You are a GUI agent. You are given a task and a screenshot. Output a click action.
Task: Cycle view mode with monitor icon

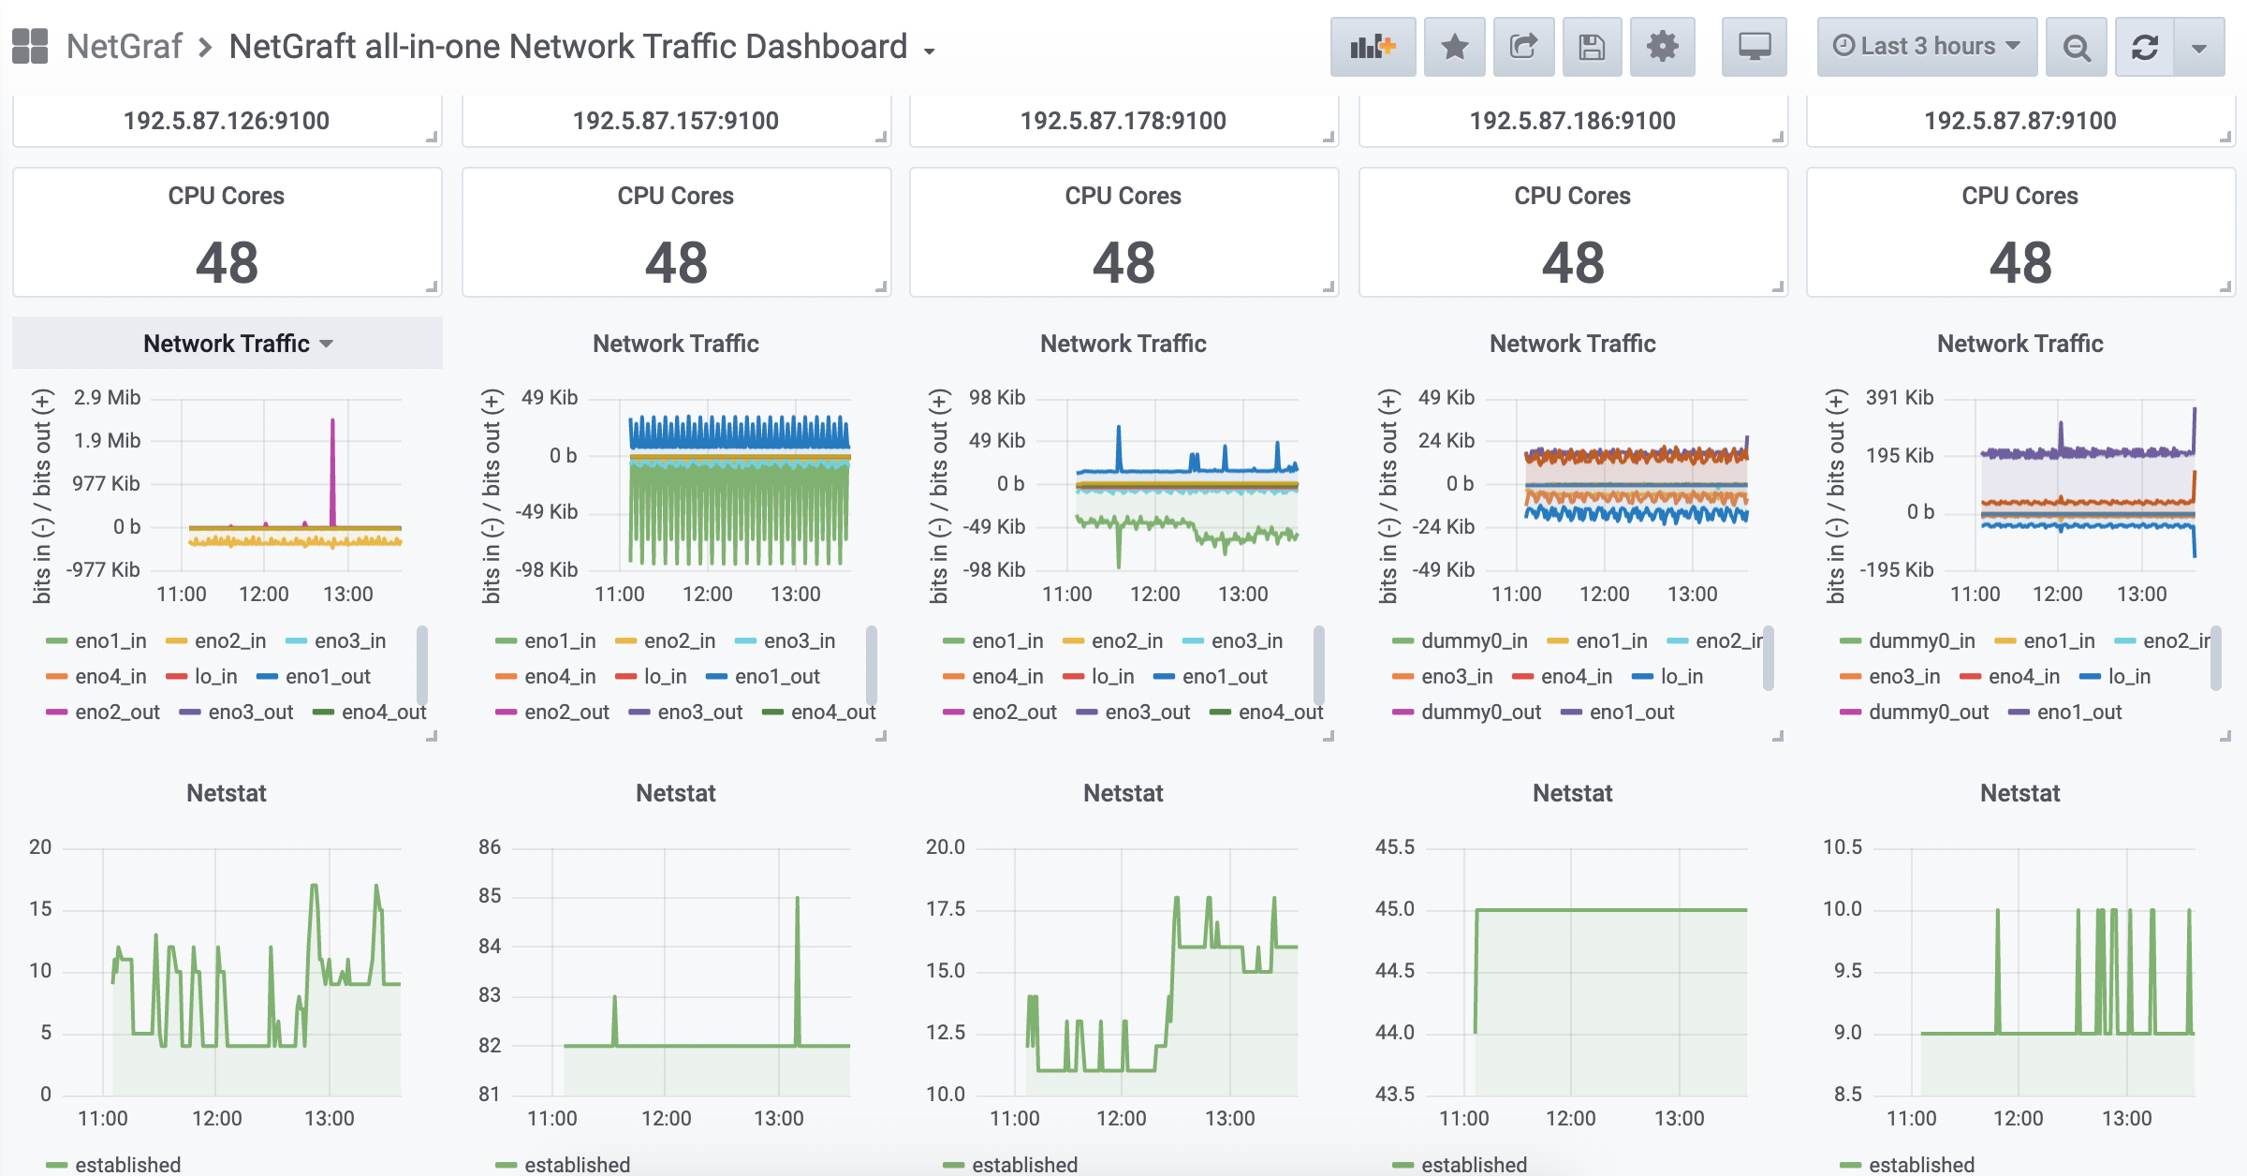pyautogui.click(x=1754, y=47)
